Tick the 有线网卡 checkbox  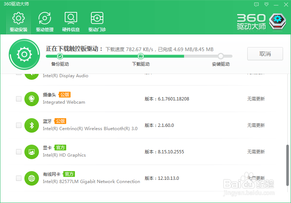19,178
